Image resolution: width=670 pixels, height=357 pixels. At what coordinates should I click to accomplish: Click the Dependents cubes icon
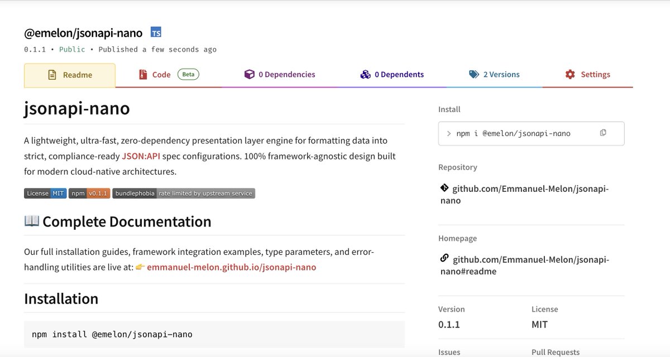tap(366, 74)
